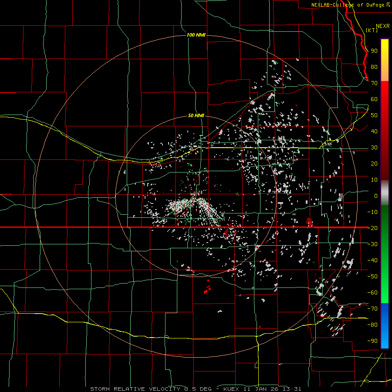
Task: Click the 50 value on the velocity scale
Action: [374, 115]
